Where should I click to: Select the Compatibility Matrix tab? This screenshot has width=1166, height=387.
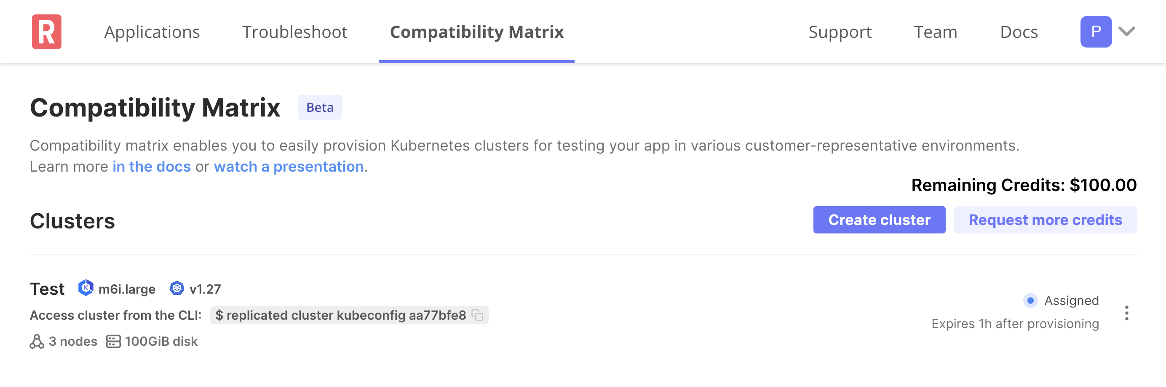tap(476, 32)
